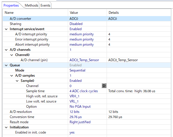Collapse the Interrupt service/event group
Image resolution: width=173 pixels, height=137 pixels.
(6, 29)
